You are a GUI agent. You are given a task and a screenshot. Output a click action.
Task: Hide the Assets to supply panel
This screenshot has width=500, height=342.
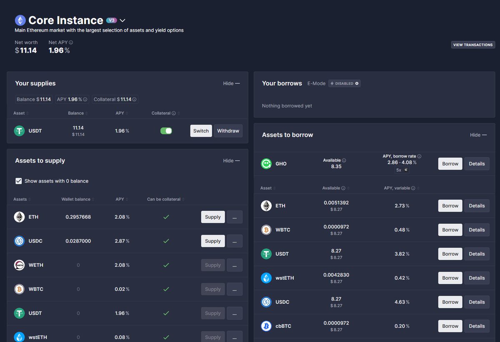[x=231, y=161]
